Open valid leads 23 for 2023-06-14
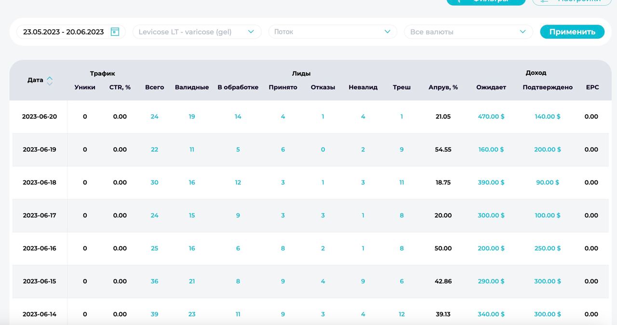The image size is (617, 325). coord(192,314)
